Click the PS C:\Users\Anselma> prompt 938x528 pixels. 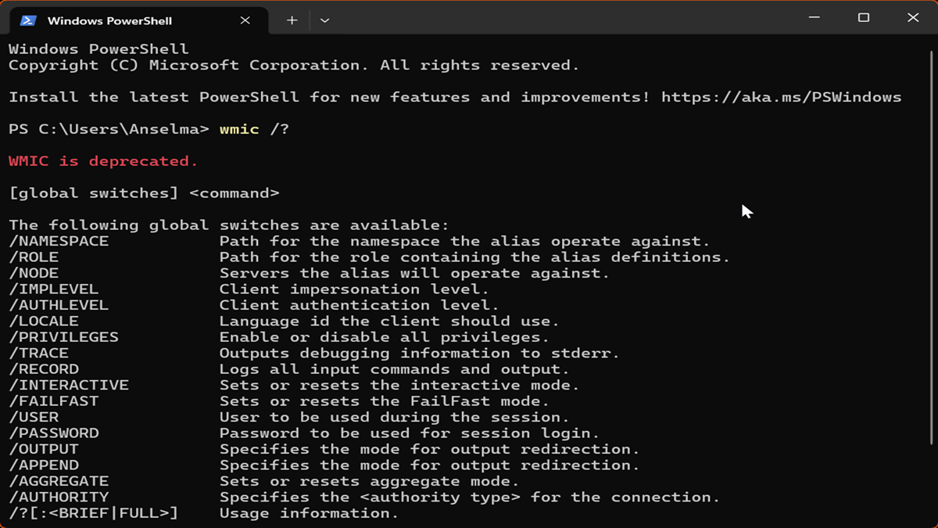coord(109,129)
